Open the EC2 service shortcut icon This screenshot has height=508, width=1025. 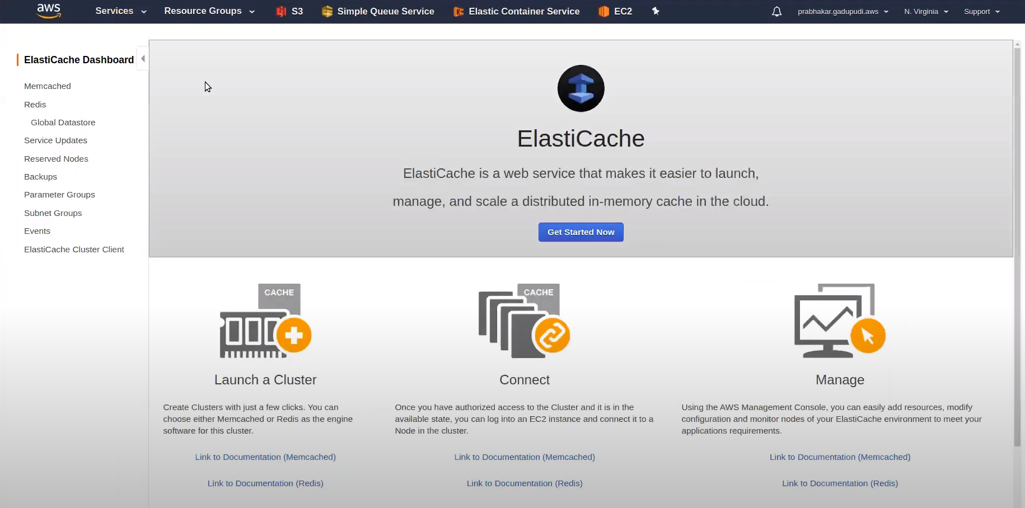[x=603, y=11]
